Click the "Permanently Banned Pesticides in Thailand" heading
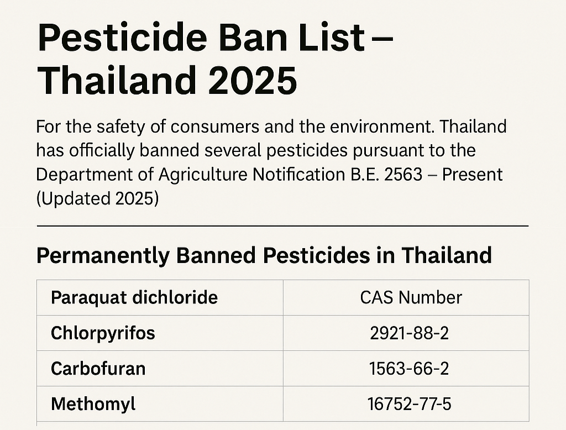The width and height of the screenshot is (566, 430). coord(264,256)
